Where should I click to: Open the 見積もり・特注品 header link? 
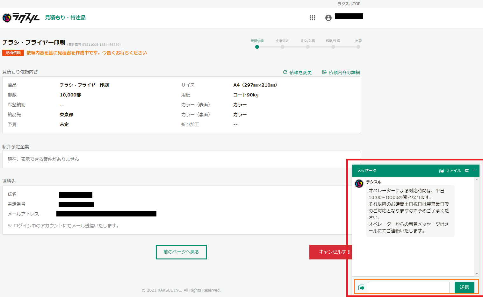tap(65, 18)
